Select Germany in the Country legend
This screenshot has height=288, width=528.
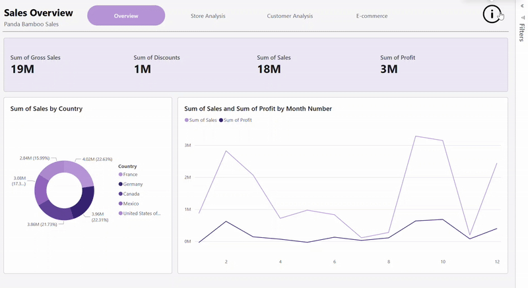tap(135, 185)
